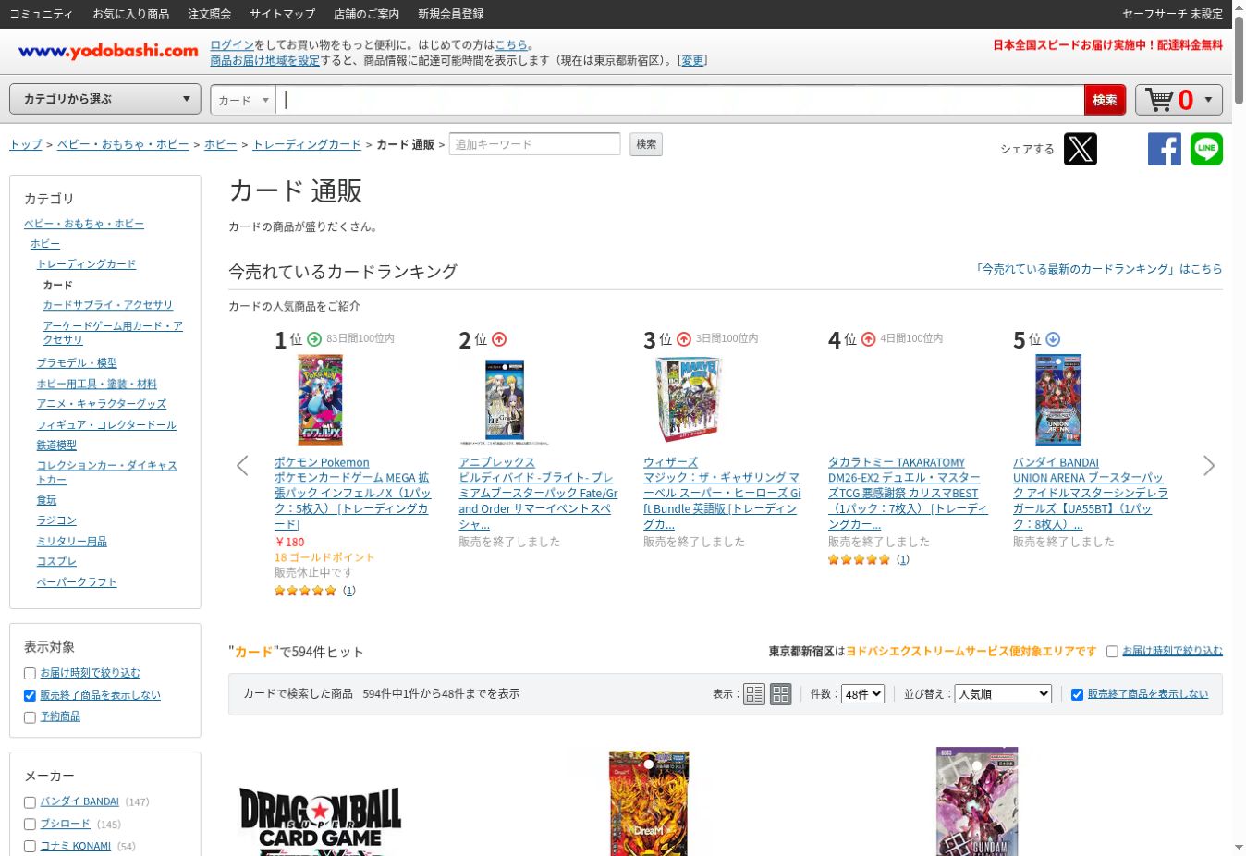Screen dimensions: 1246x856
Task: Go to previous ranking slide arrow
Action: [x=242, y=466]
